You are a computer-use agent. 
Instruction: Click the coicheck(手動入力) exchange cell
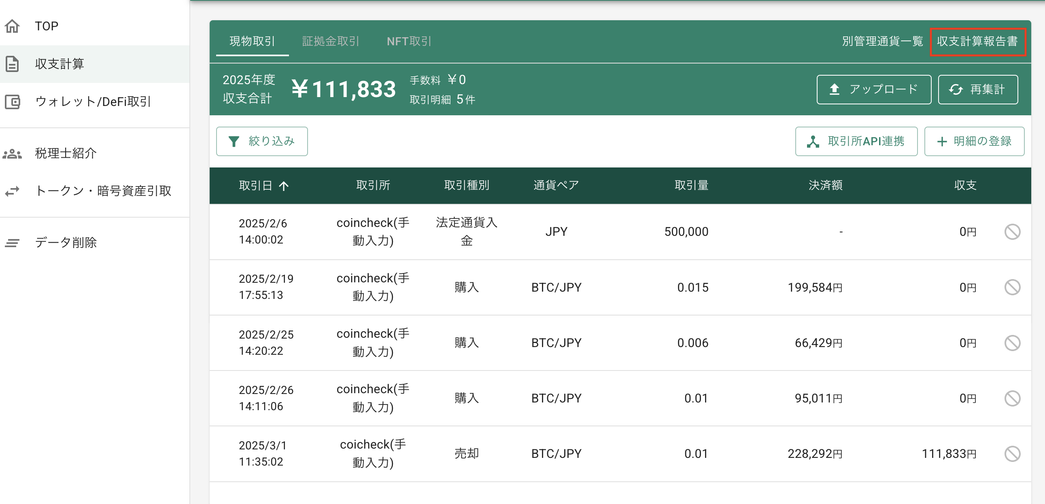373,453
